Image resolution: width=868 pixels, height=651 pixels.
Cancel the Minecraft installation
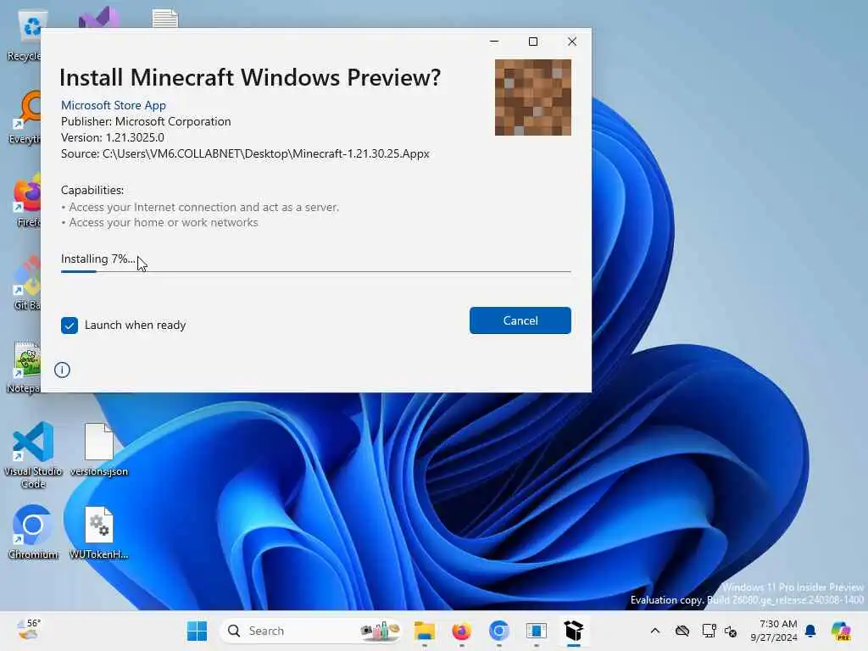pos(520,320)
